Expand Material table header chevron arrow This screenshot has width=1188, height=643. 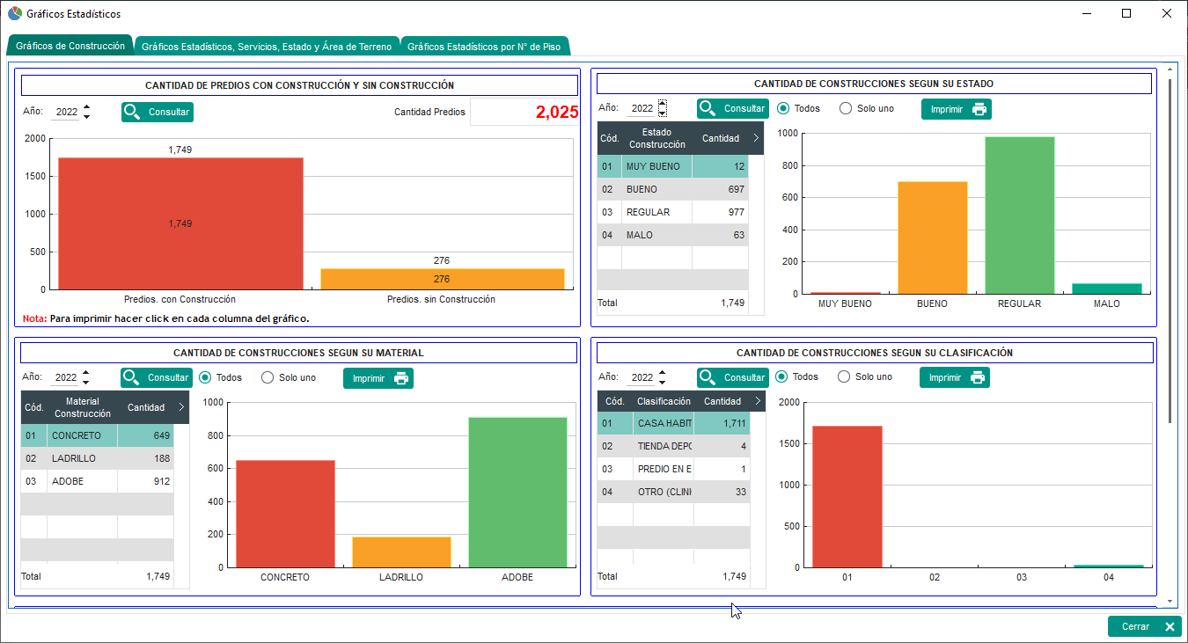180,407
